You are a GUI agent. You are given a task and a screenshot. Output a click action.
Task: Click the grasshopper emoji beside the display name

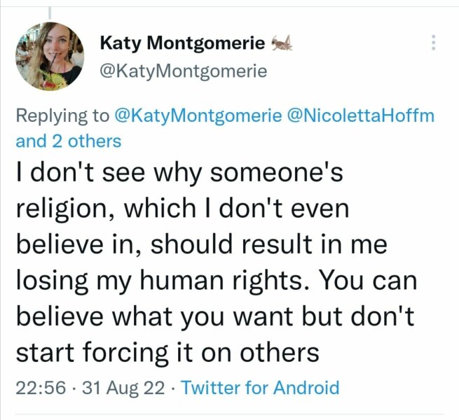click(282, 44)
